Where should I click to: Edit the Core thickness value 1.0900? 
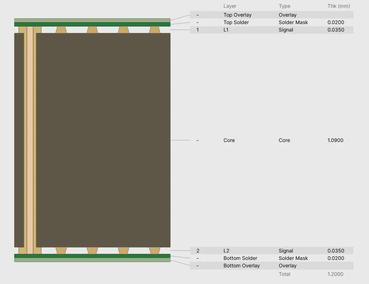[335, 140]
